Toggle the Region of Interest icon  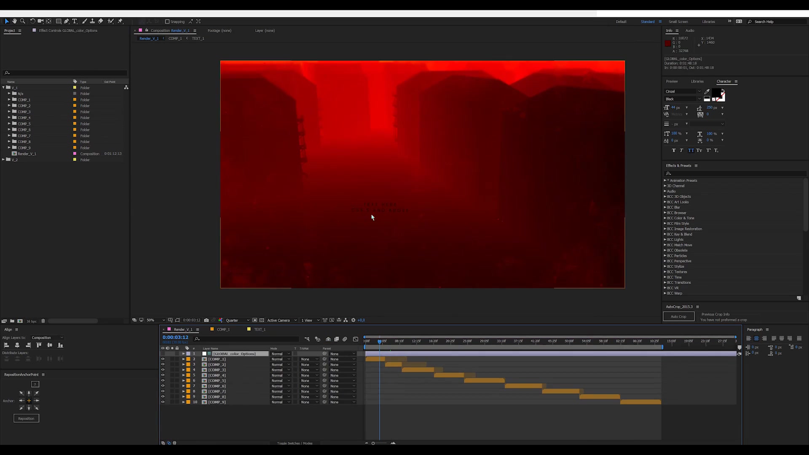pos(254,320)
